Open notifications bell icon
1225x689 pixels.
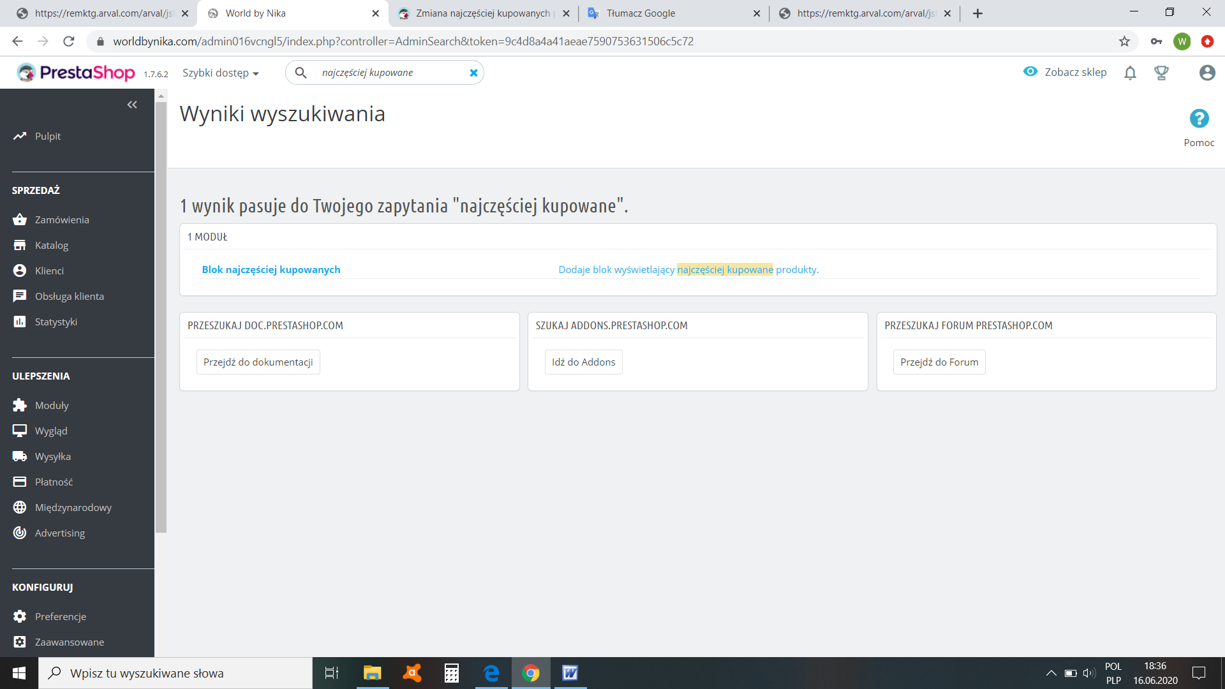[1130, 73]
